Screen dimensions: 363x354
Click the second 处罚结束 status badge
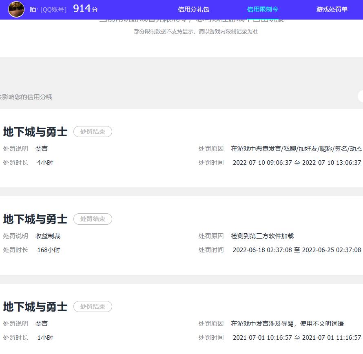coord(93,219)
